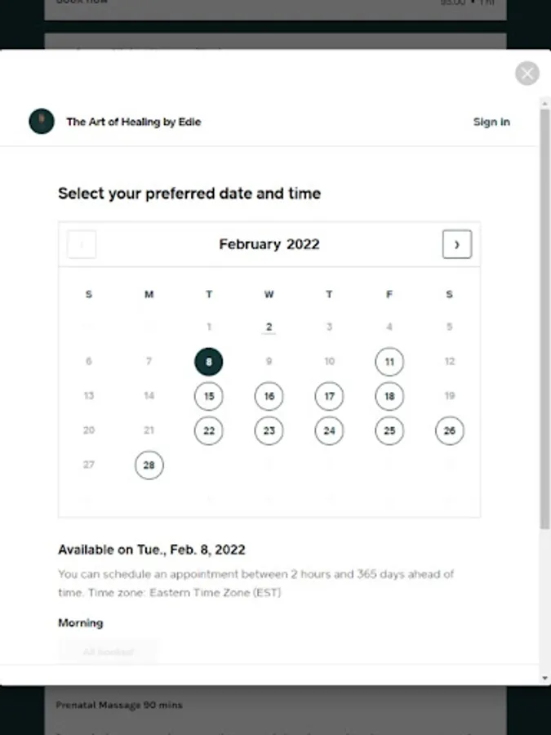Pick Thursday, February 17
551x735 pixels.
click(329, 396)
